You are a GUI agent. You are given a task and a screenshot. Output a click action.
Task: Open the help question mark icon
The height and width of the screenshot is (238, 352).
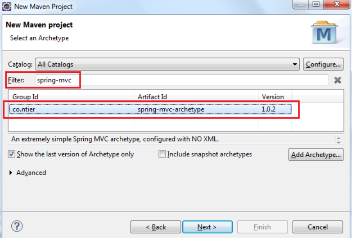point(17,226)
